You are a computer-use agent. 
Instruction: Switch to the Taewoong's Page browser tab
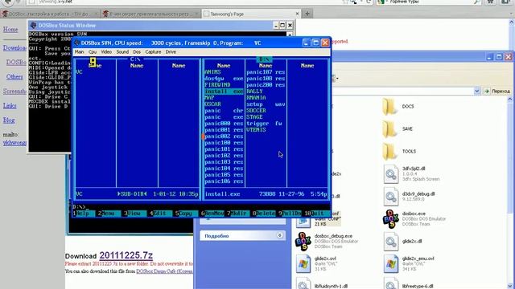tap(251, 14)
